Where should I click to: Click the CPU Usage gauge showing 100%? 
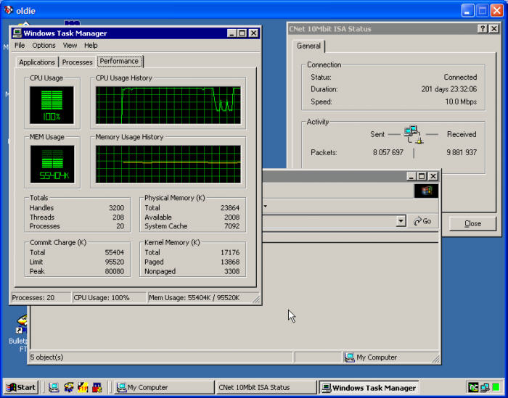point(52,105)
